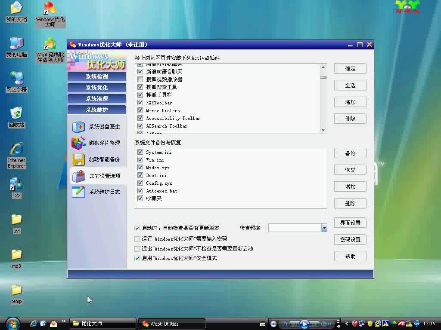This screenshot has width=441, height=330.
Task: Toggle Boot.ini backup checkbox
Action: pos(140,175)
